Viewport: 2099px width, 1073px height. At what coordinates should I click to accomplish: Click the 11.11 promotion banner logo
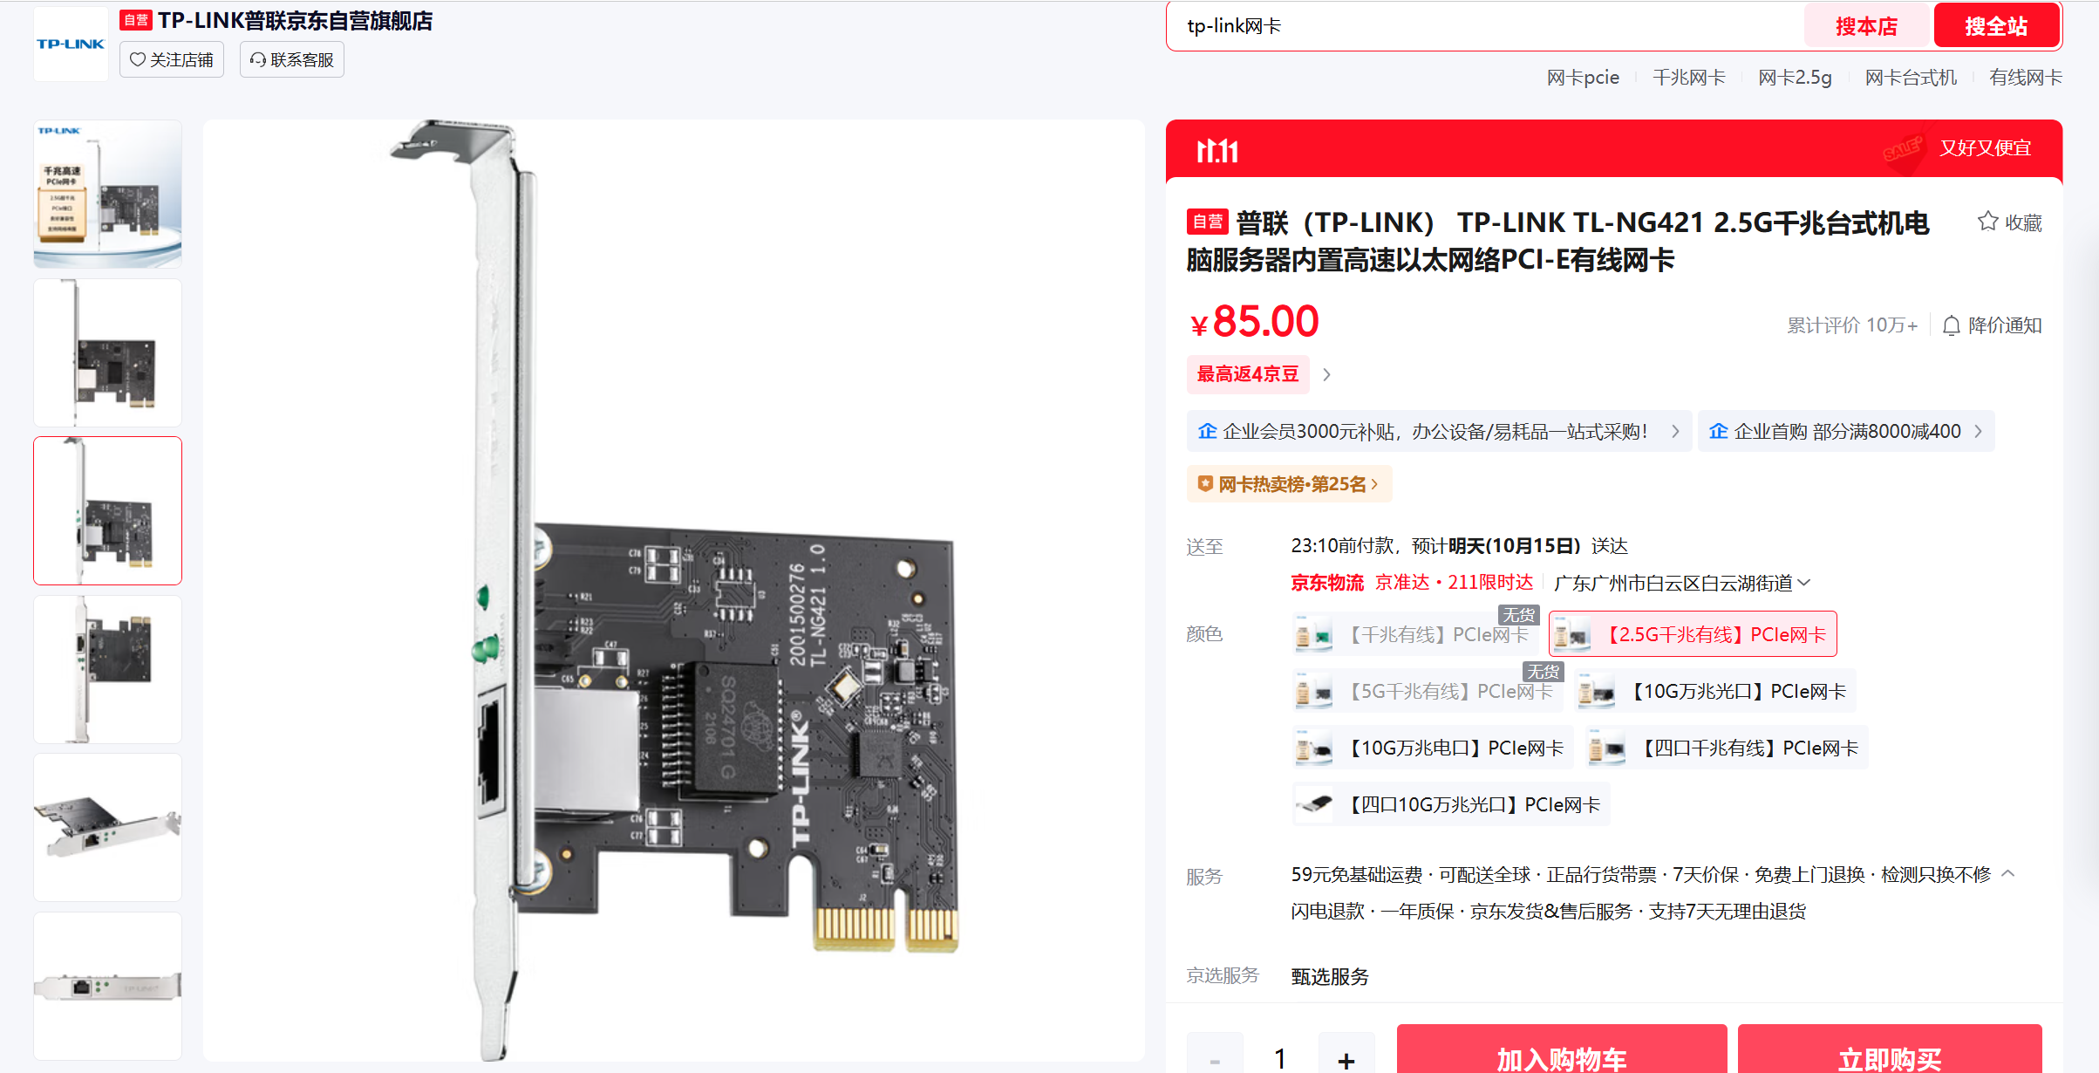point(1217,150)
